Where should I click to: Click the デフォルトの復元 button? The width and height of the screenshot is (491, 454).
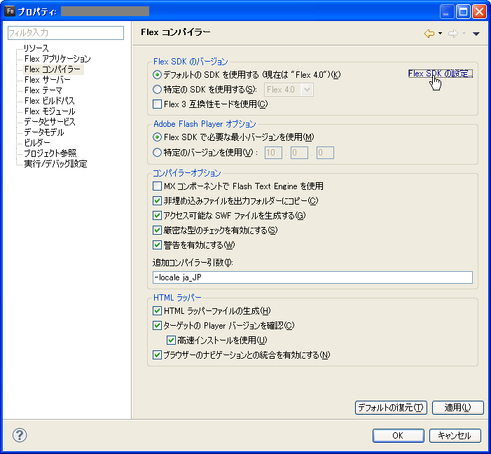tap(391, 408)
